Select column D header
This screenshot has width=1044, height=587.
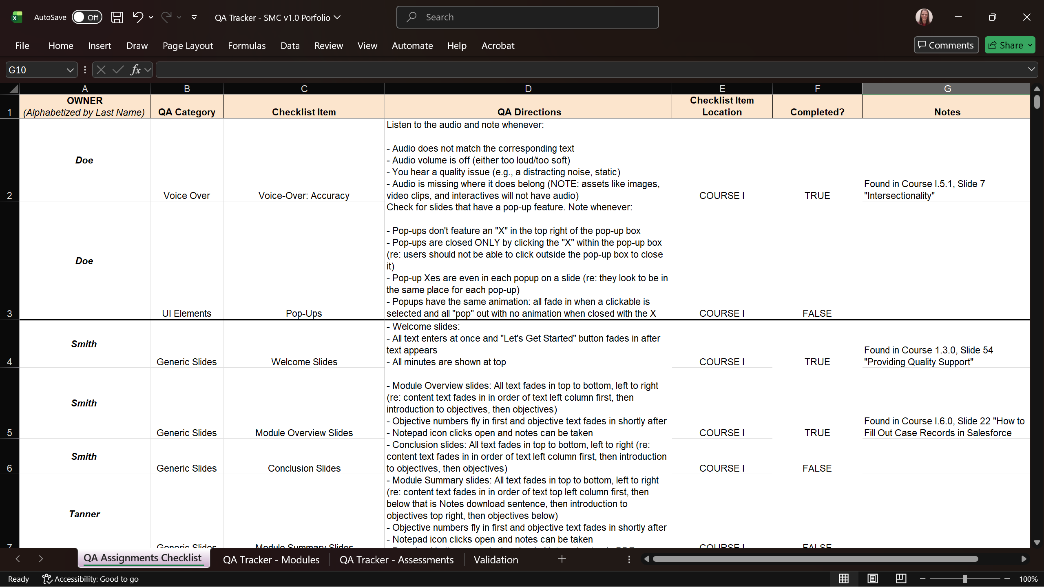(528, 89)
